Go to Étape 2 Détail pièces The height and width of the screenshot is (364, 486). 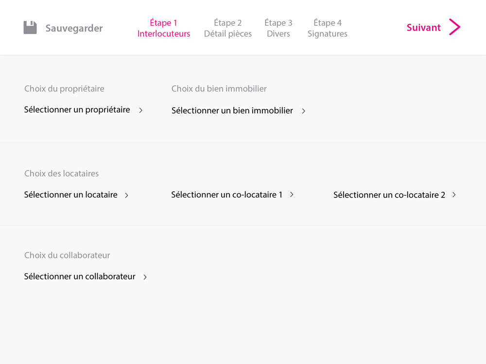(x=228, y=28)
